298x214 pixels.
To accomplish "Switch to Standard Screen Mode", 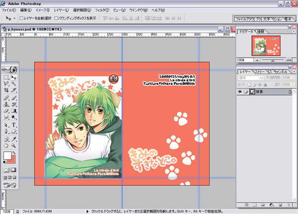I will (5, 177).
